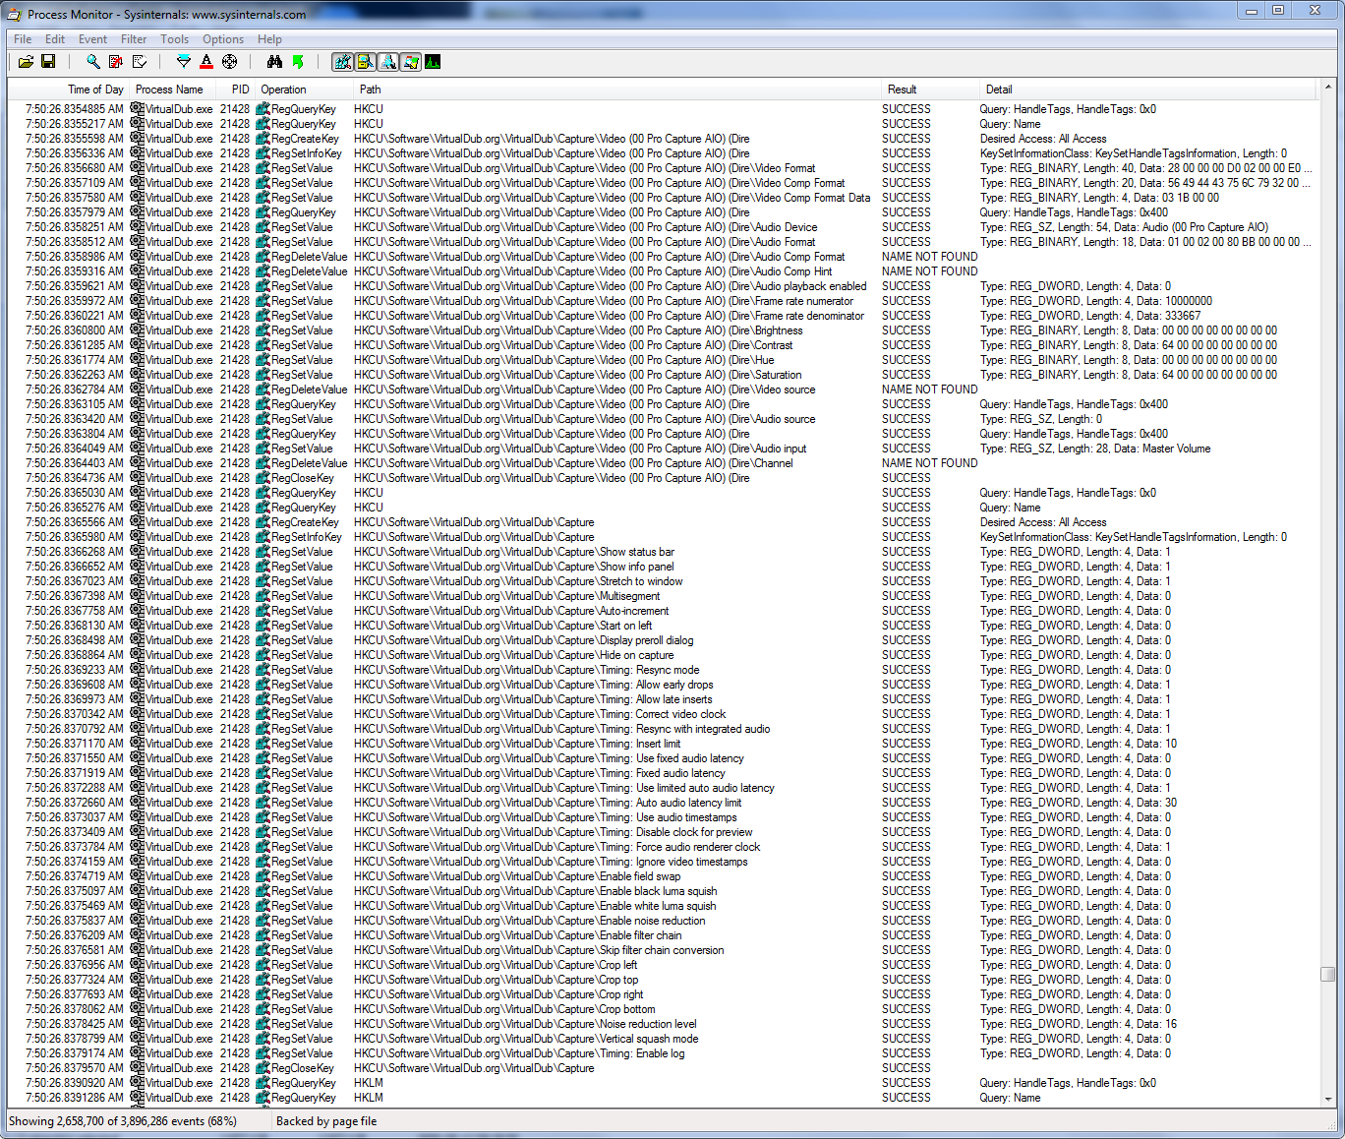The height and width of the screenshot is (1139, 1345).
Task: Click the green Jump To Object arrow
Action: (x=298, y=62)
